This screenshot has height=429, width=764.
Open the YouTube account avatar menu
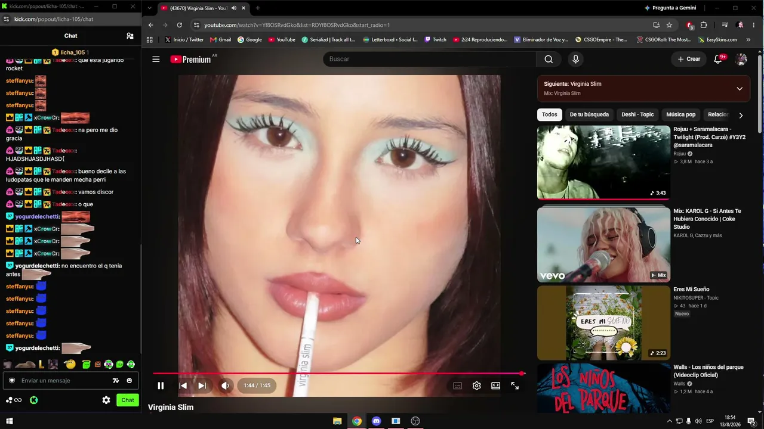pyautogui.click(x=741, y=59)
